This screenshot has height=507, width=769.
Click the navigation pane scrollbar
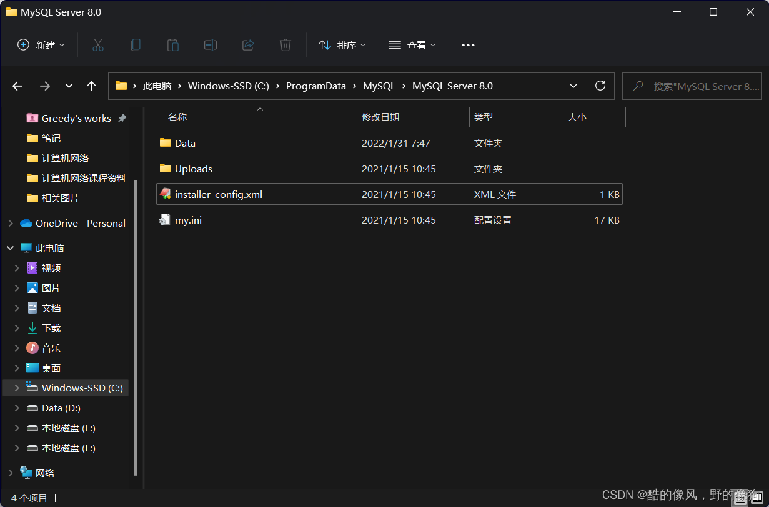click(136, 328)
